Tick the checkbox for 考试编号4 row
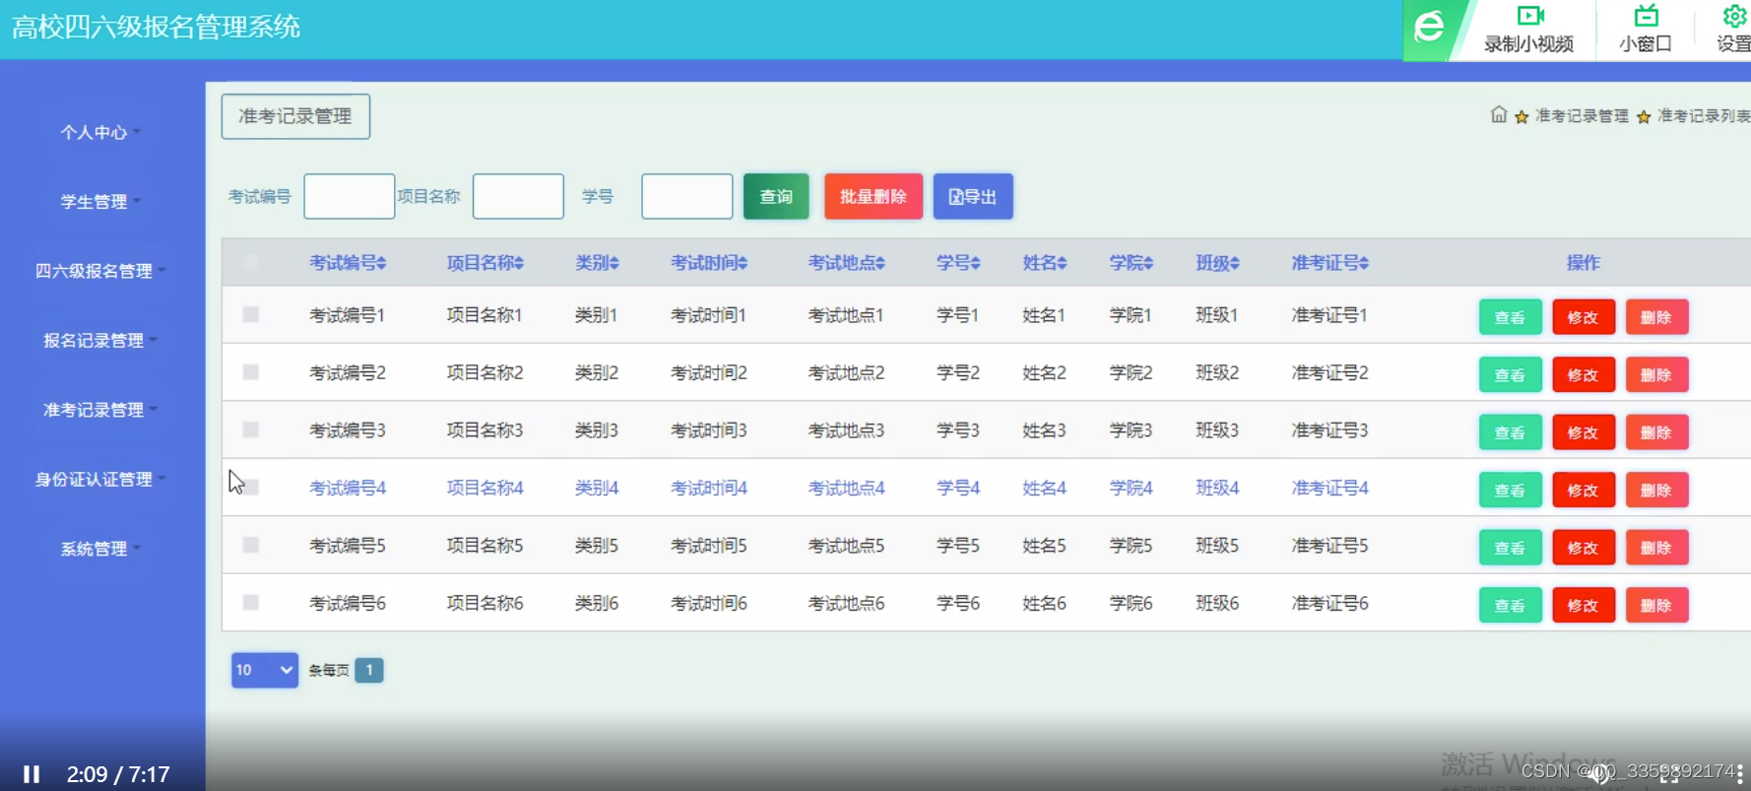Screen dimensions: 1751x791 [251, 488]
